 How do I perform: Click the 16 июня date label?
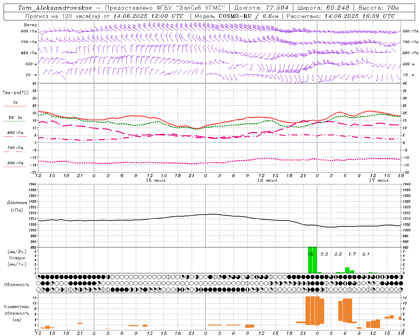(x=267, y=180)
